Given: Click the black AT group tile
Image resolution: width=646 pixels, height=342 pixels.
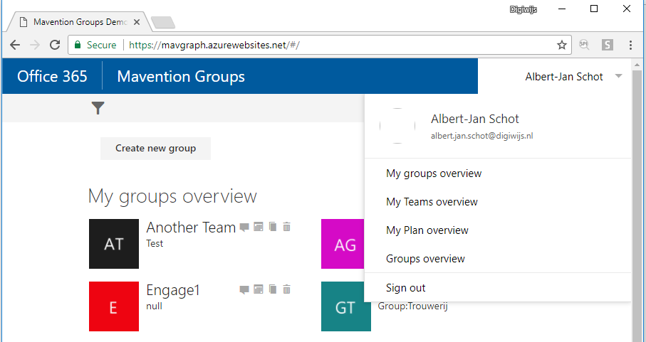Looking at the screenshot, I should [114, 244].
